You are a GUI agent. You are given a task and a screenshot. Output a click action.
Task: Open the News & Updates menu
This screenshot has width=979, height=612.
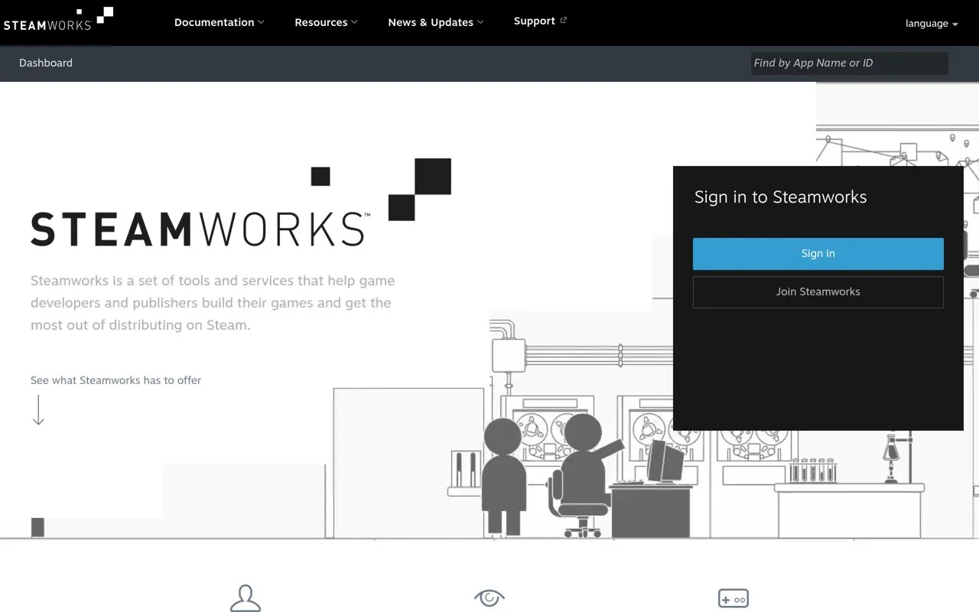tap(435, 22)
